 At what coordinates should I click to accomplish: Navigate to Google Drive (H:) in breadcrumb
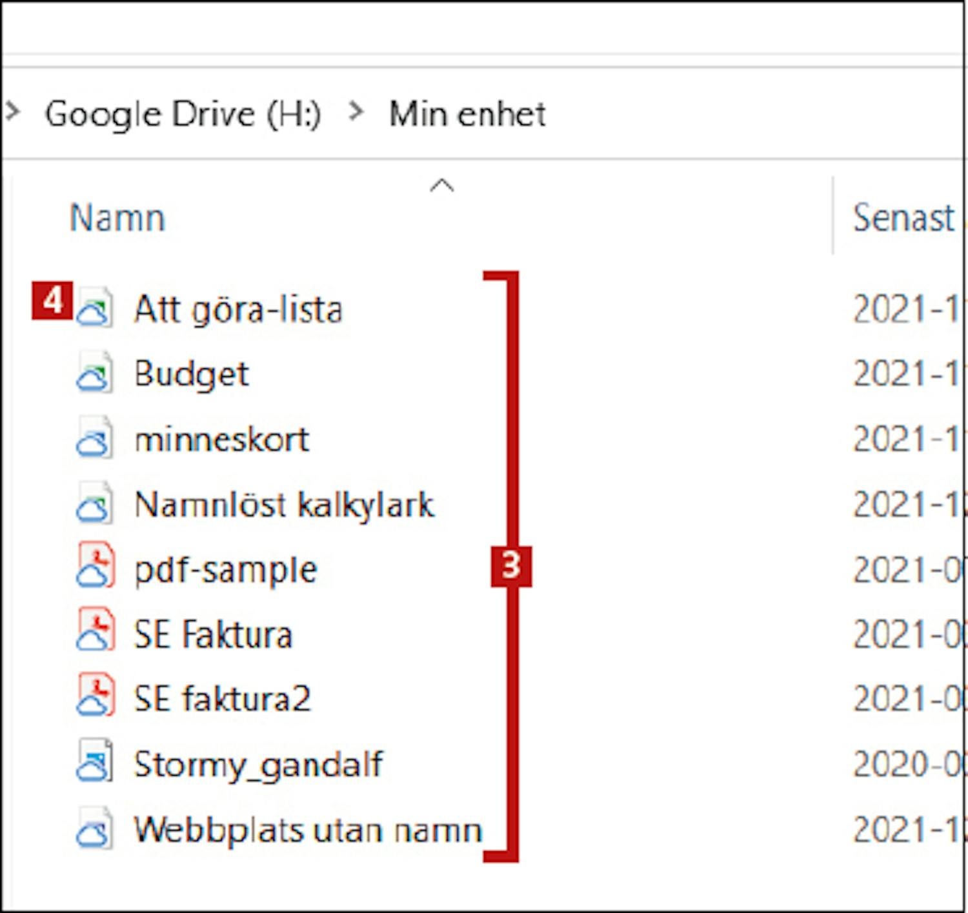[183, 114]
